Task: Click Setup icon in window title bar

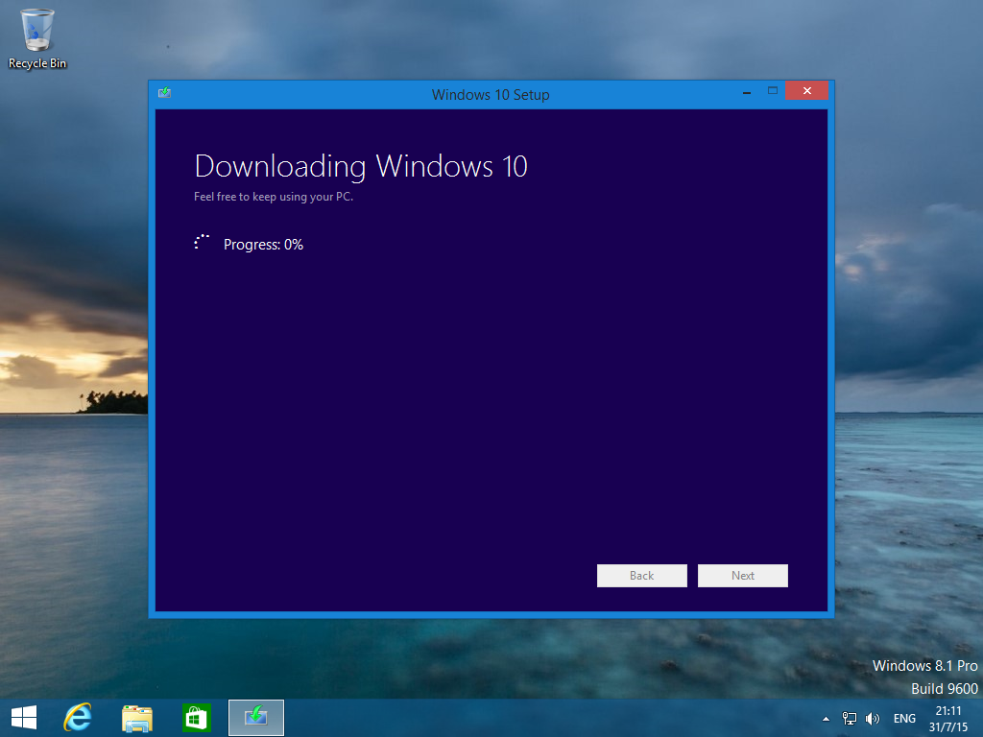Action: [164, 93]
